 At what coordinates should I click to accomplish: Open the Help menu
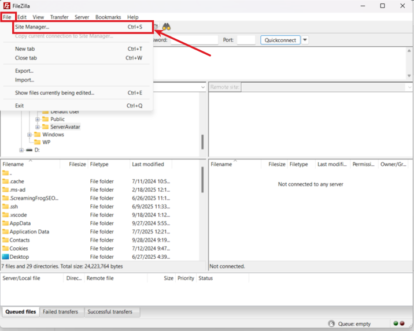tap(133, 17)
